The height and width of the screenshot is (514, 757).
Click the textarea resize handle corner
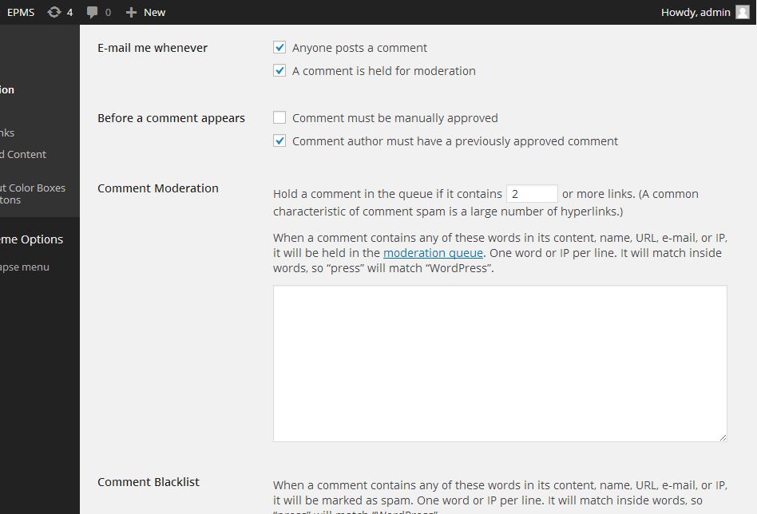(723, 437)
